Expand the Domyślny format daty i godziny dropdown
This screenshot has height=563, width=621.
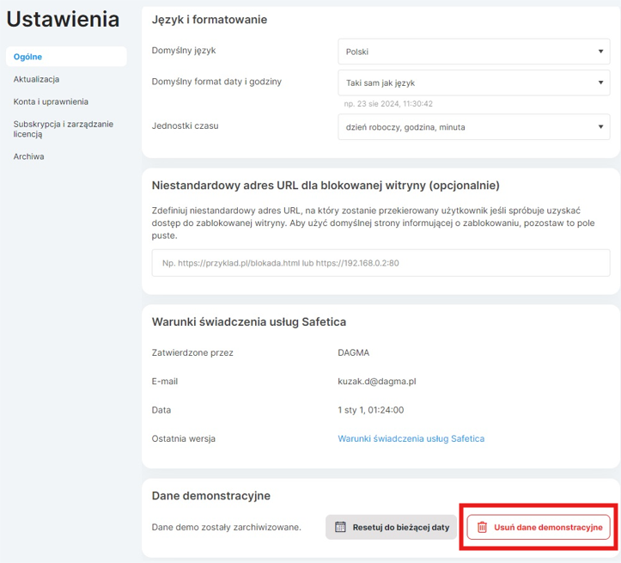pos(473,83)
